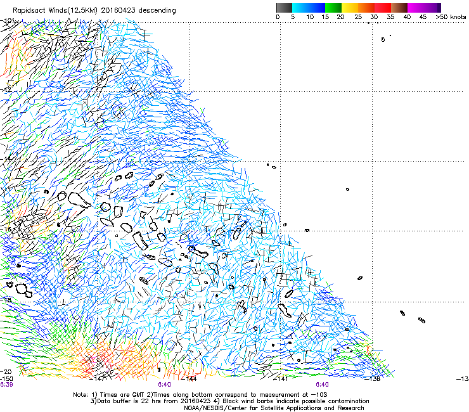The image size is (469, 412).
Task: Click the '40' label under the color bar
Action: pos(407,17)
